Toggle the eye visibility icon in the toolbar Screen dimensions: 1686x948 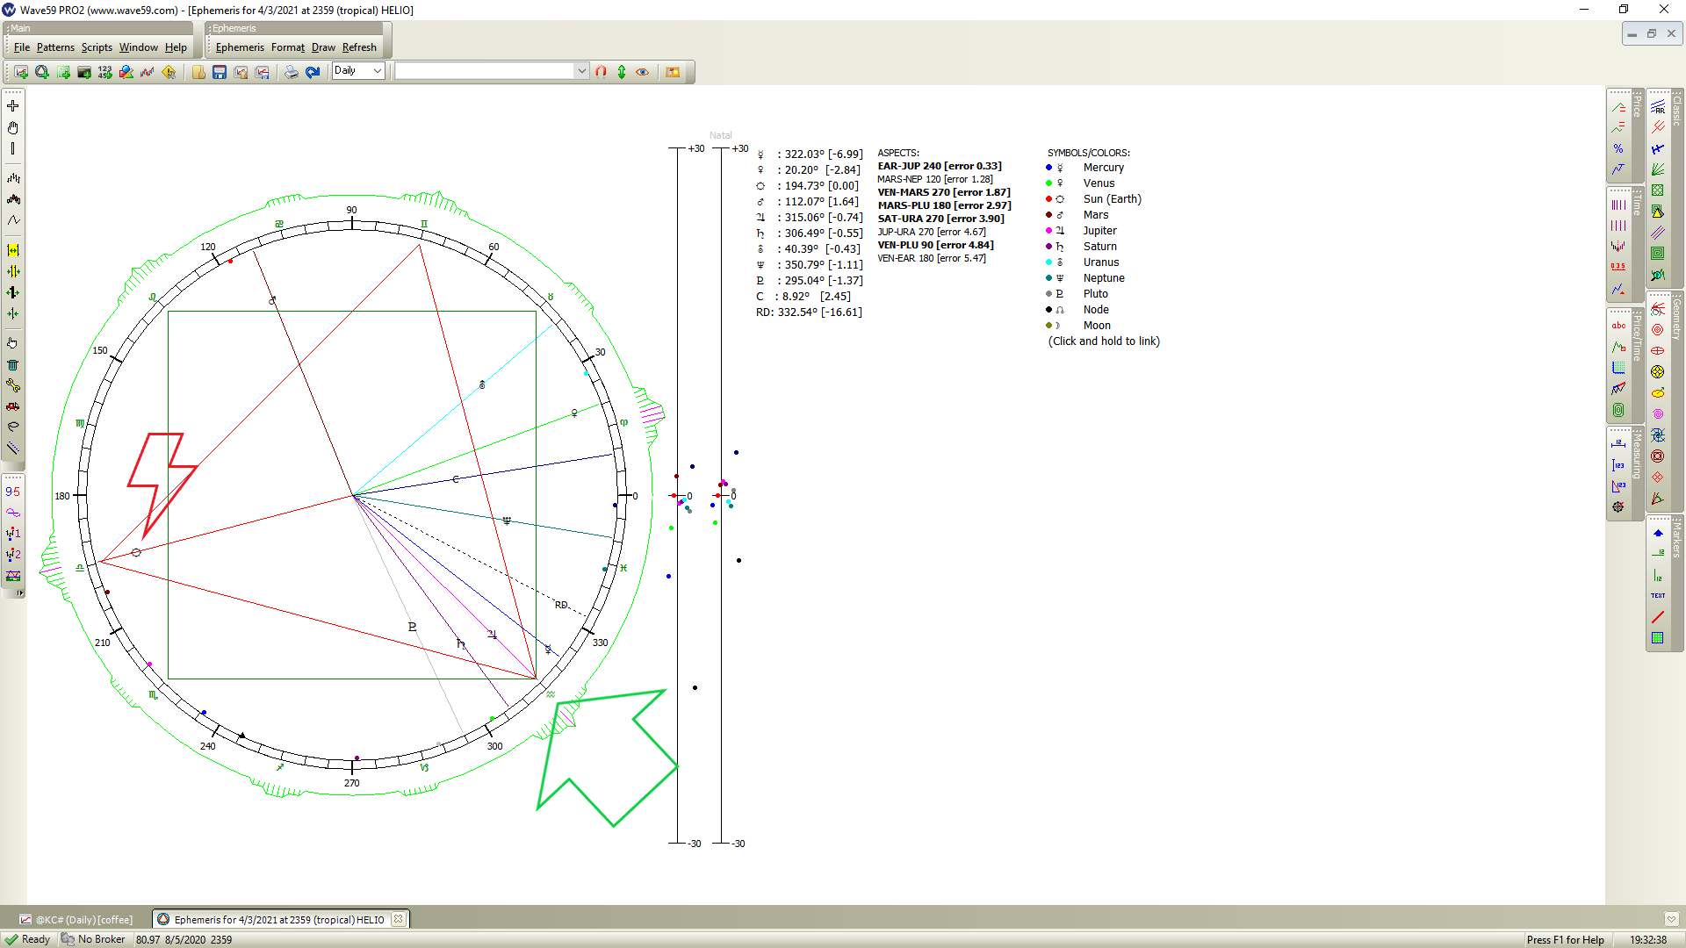[x=643, y=72]
